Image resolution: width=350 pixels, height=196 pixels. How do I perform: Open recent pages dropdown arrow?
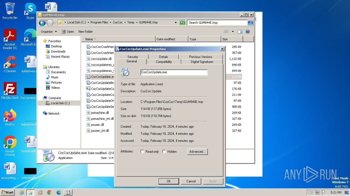[x=55, y=23]
